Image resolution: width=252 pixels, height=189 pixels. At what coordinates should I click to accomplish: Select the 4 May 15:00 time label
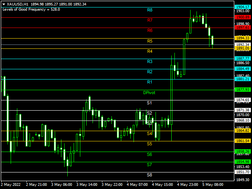tap(163, 185)
